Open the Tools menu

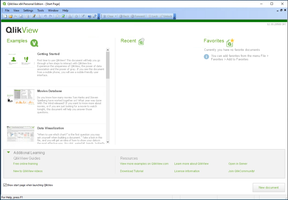pyautogui.click(x=40, y=10)
